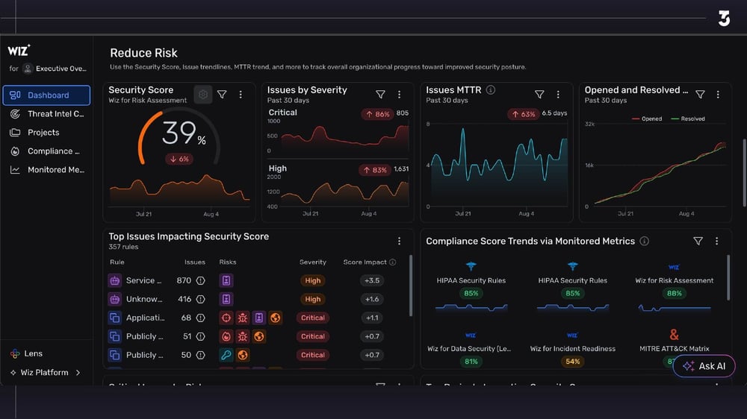The width and height of the screenshot is (747, 419).
Task: Filter Issues by Severity widget
Action: coord(381,94)
